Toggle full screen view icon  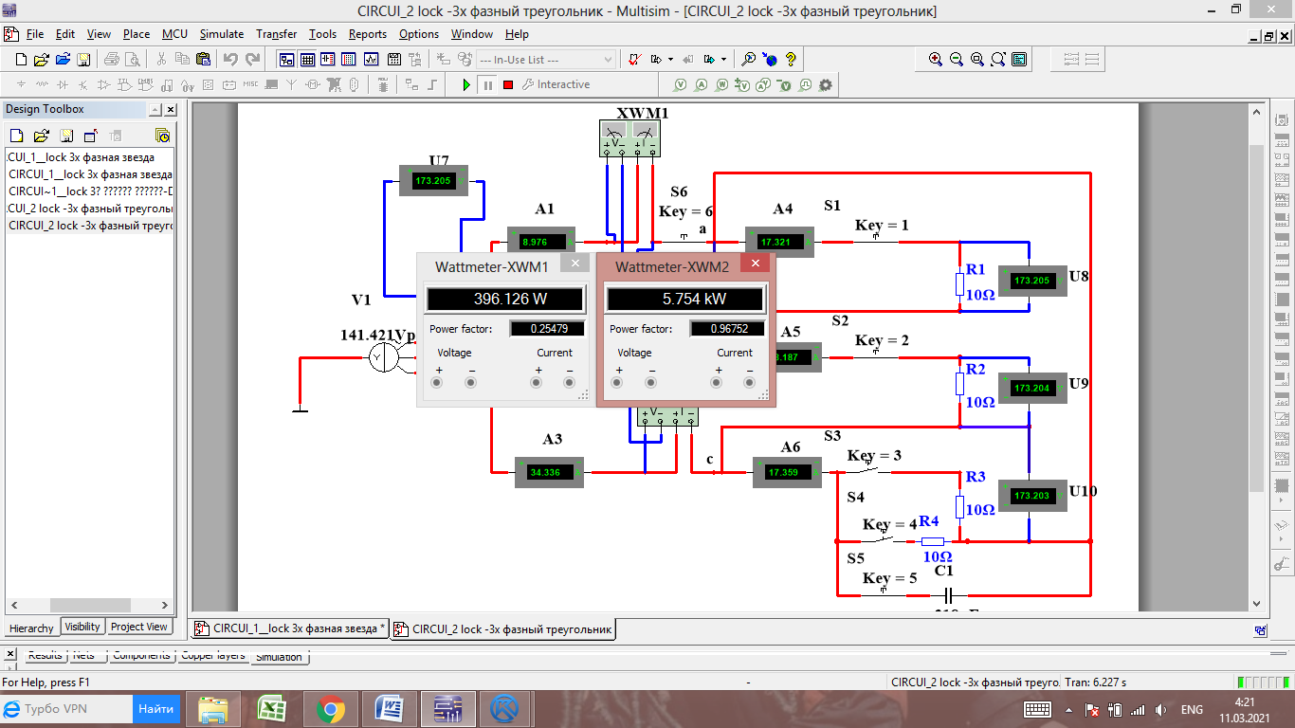(1019, 59)
